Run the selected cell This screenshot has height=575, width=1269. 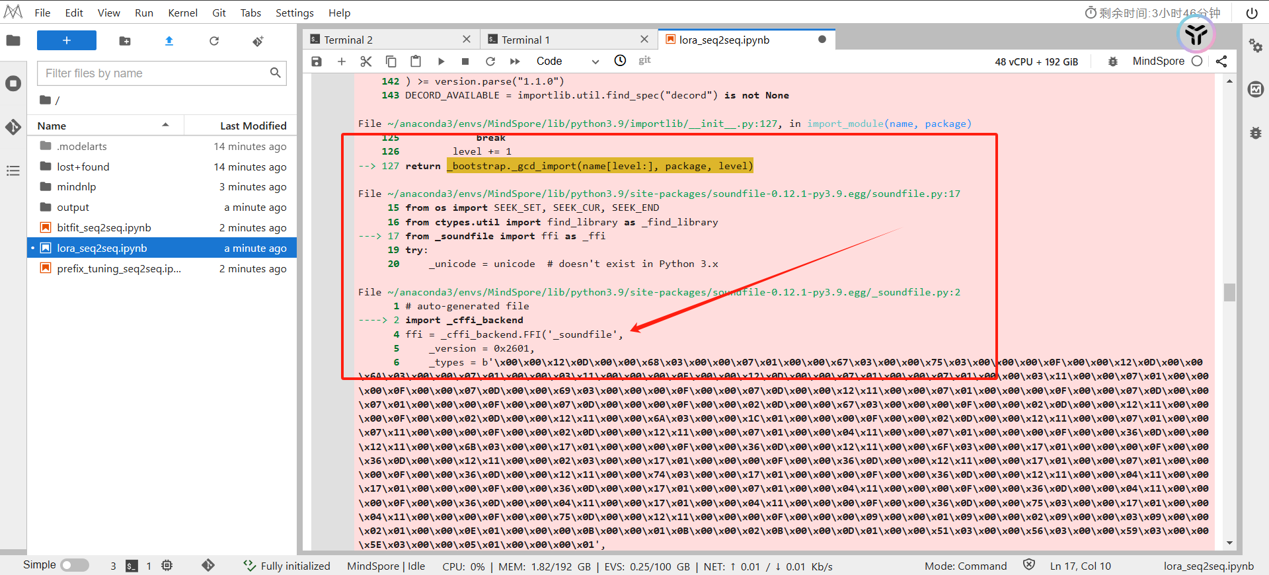point(441,61)
